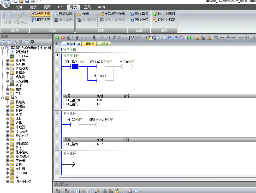This screenshot has height=193, width=256.
Task: Click the Upload (上传) arrow icon
Action: (x=77, y=38)
